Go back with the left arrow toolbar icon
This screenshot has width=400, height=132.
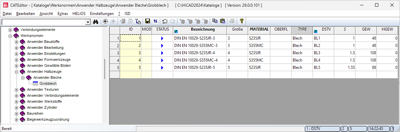pyautogui.click(x=105, y=21)
